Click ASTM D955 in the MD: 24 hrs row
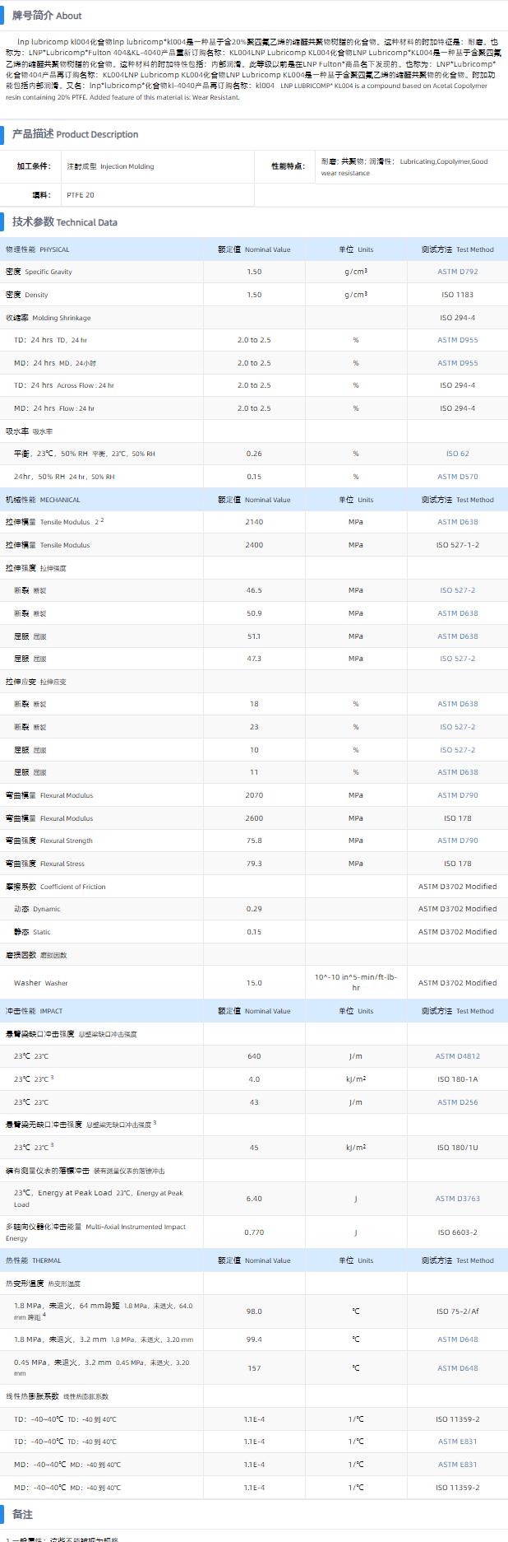Image resolution: width=508 pixels, height=1542 pixels. pos(457,363)
